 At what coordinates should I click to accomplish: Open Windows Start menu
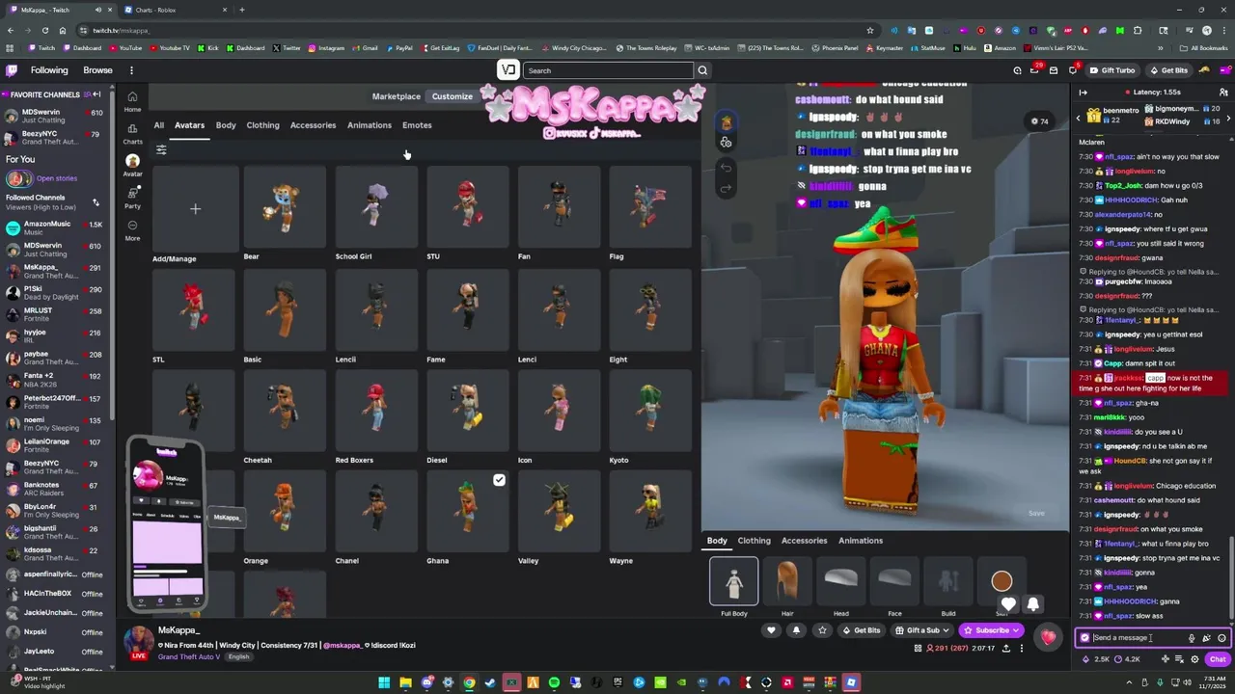384,683
